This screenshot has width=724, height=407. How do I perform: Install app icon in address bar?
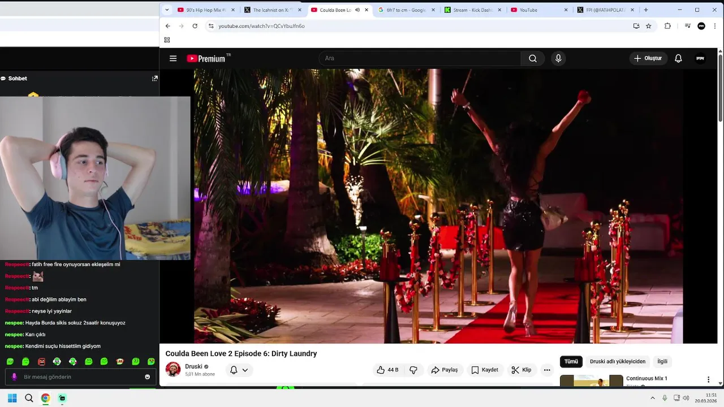coord(636,26)
